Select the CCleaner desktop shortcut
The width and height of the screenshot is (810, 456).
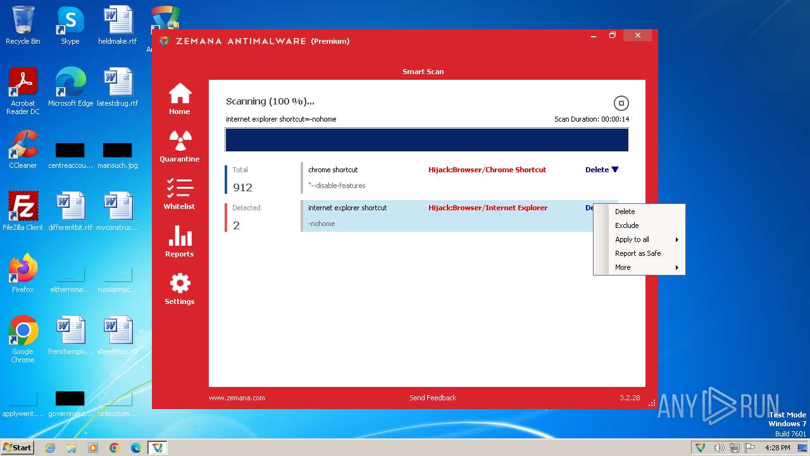[x=23, y=149]
